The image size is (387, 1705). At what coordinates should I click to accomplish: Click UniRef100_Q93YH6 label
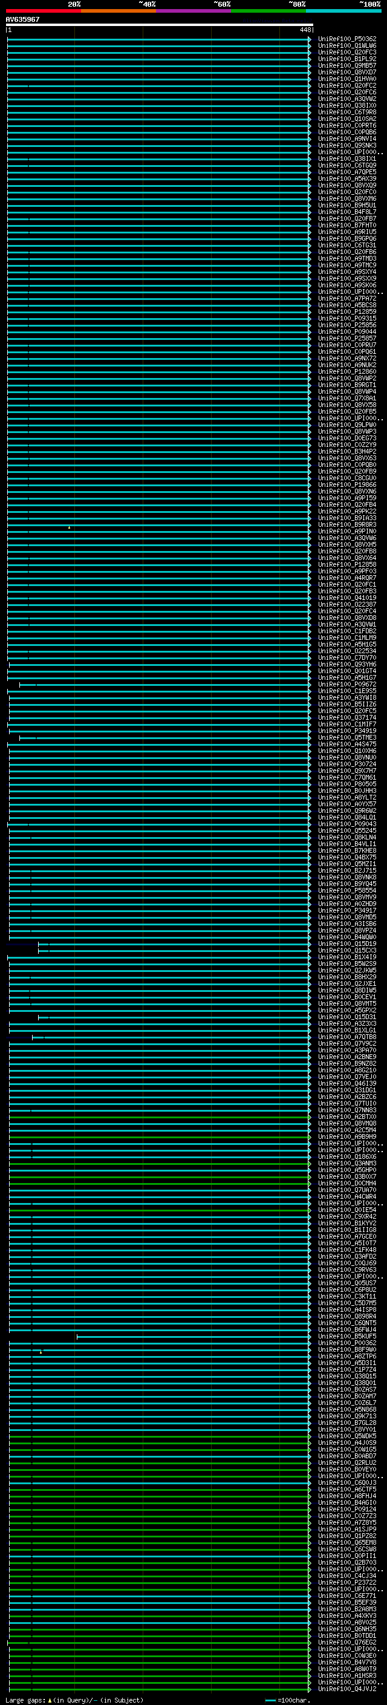coord(347,665)
